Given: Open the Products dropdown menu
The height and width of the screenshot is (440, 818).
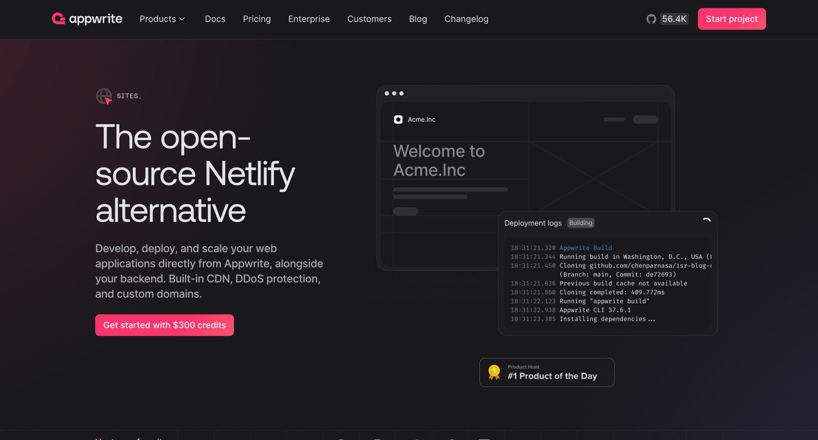Looking at the screenshot, I should [162, 19].
